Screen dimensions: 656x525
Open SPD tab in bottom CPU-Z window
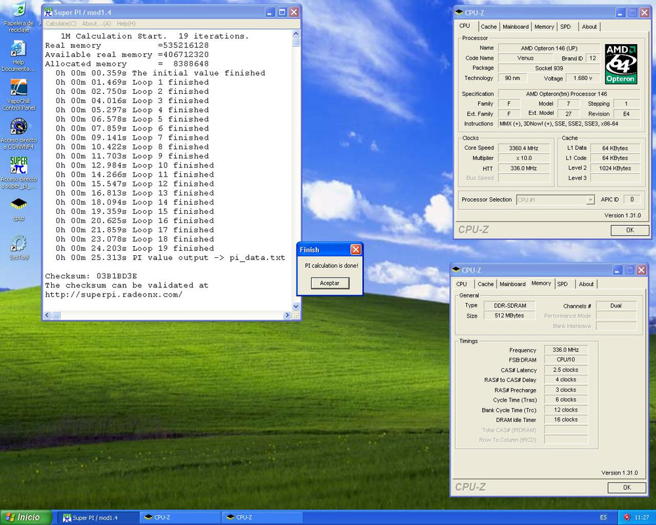click(562, 284)
